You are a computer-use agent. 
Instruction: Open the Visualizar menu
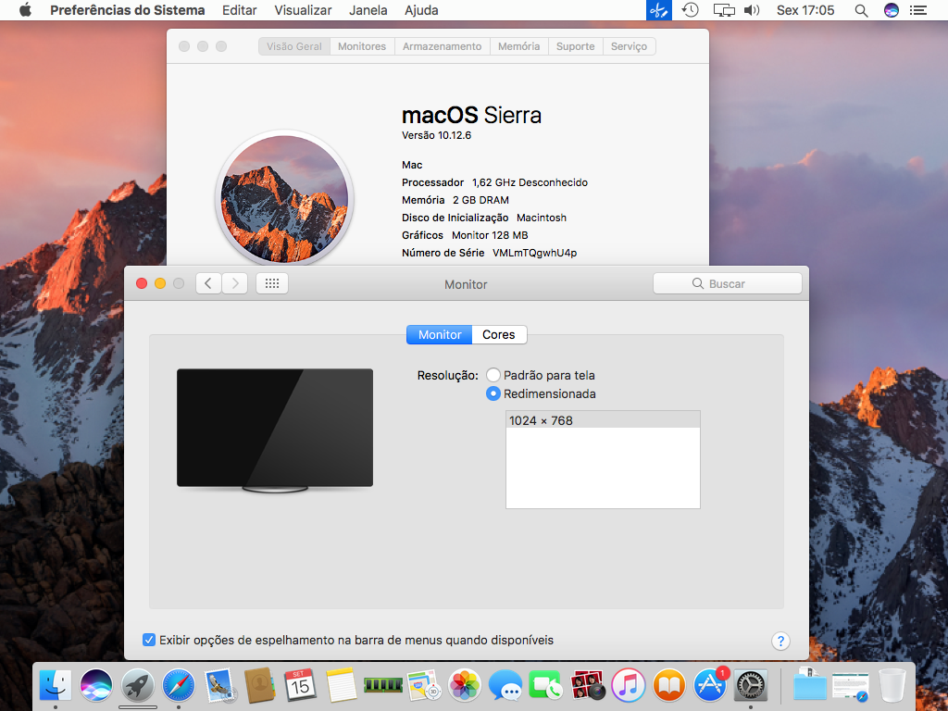click(303, 10)
